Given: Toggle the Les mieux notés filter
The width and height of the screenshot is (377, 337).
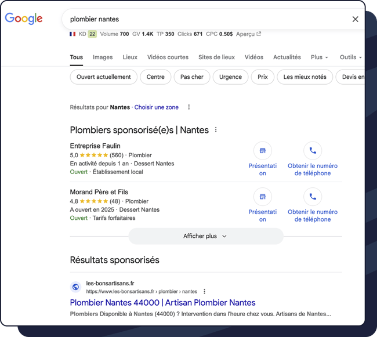Looking at the screenshot, I should click(x=304, y=77).
